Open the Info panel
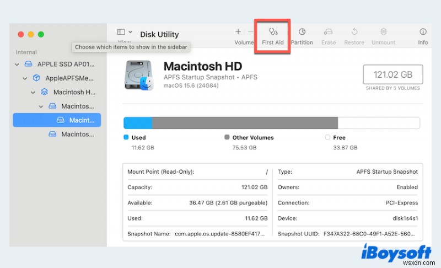 (423, 36)
